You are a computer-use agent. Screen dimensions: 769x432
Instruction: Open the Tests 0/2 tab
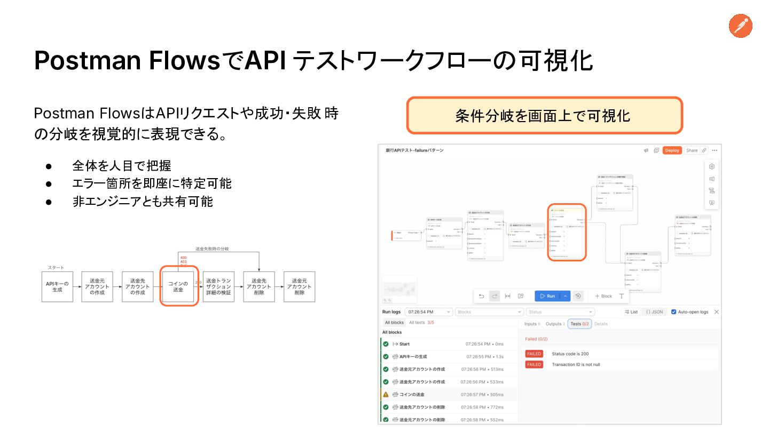[x=579, y=324]
